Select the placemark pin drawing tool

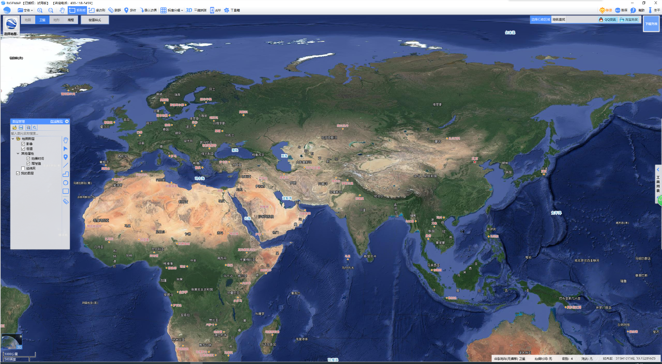pyautogui.click(x=66, y=157)
